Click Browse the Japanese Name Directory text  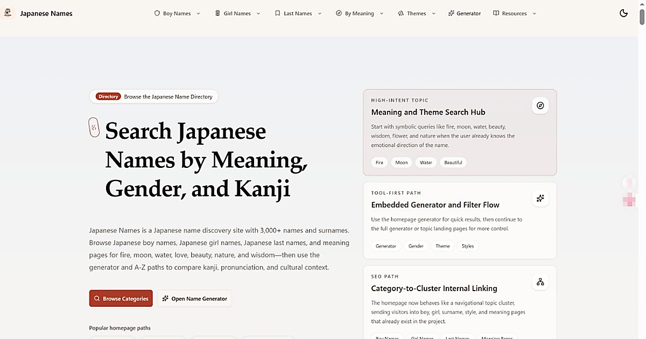pos(168,97)
